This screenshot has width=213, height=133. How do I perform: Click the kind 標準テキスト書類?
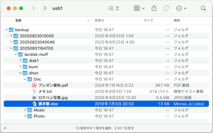(189, 92)
